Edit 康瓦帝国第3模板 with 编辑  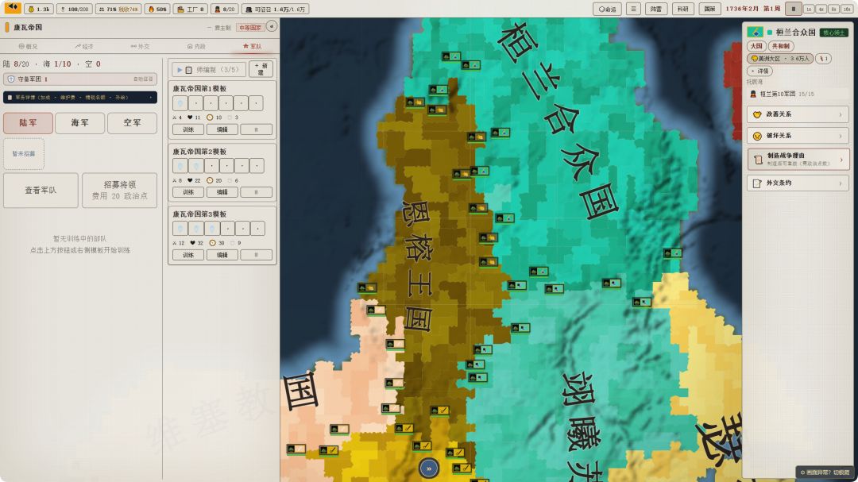tap(222, 255)
